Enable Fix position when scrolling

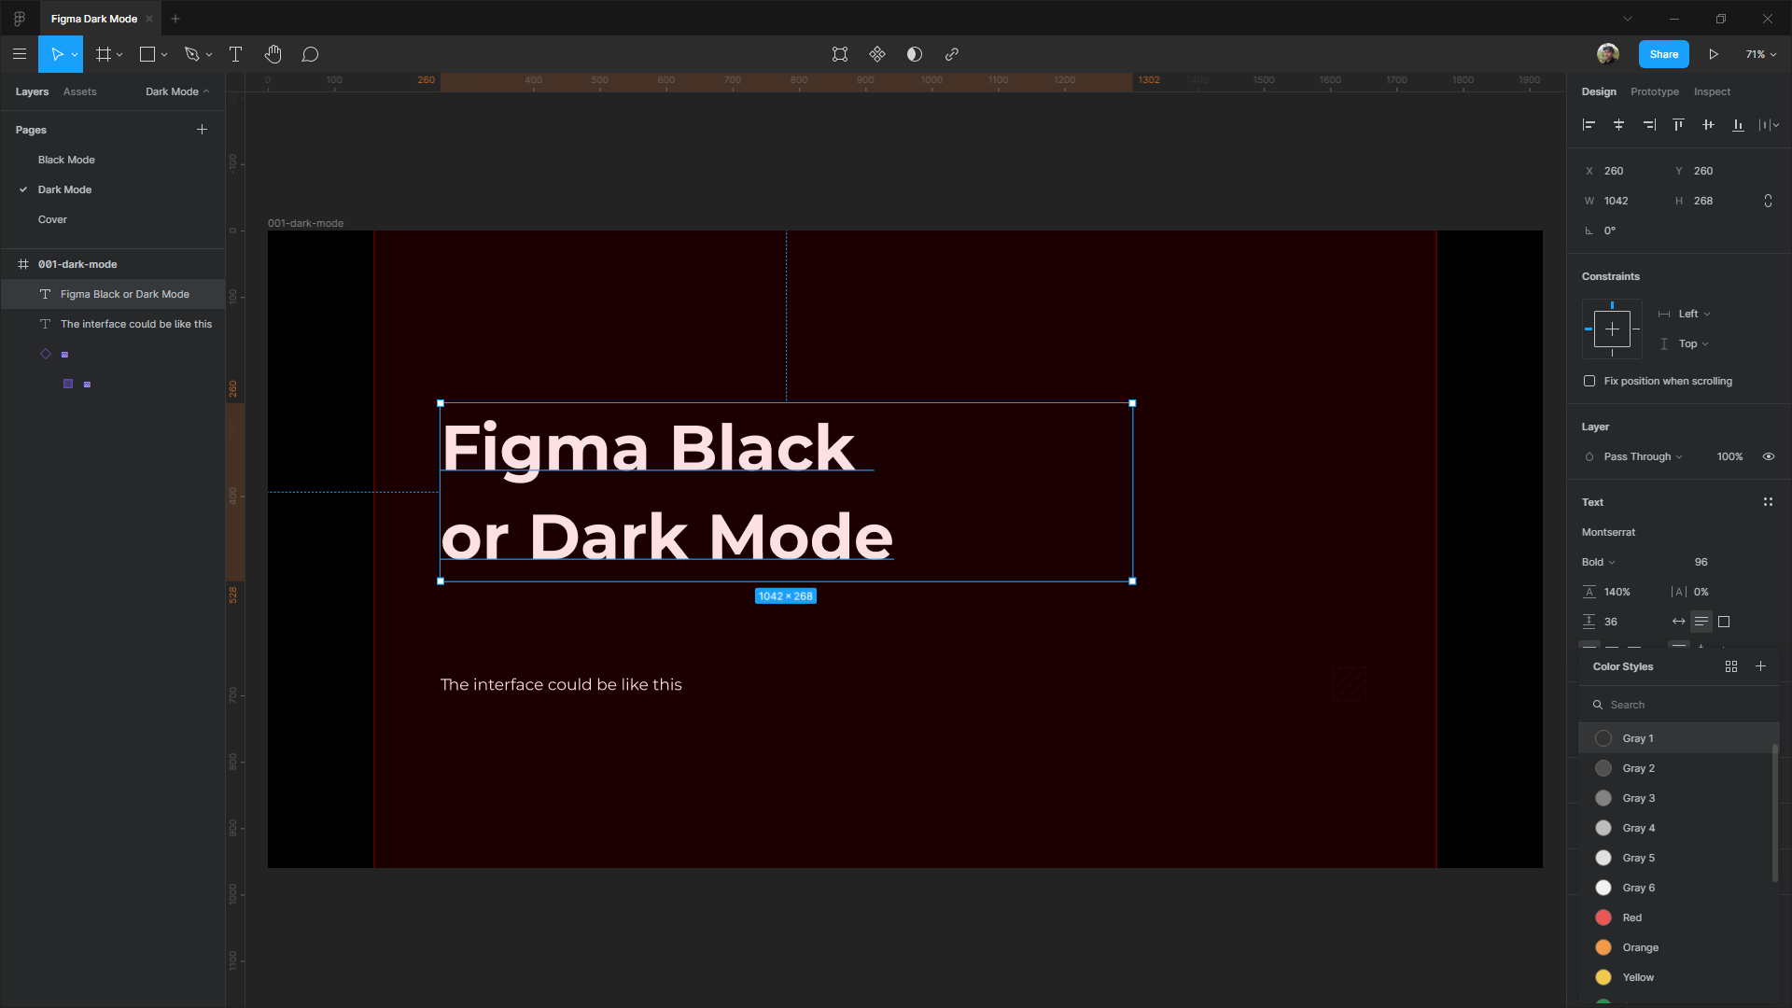click(1589, 381)
